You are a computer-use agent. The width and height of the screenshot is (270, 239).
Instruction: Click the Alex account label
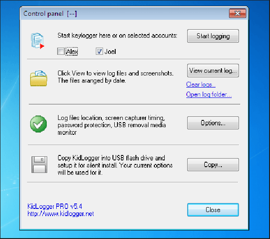pyautogui.click(x=72, y=51)
